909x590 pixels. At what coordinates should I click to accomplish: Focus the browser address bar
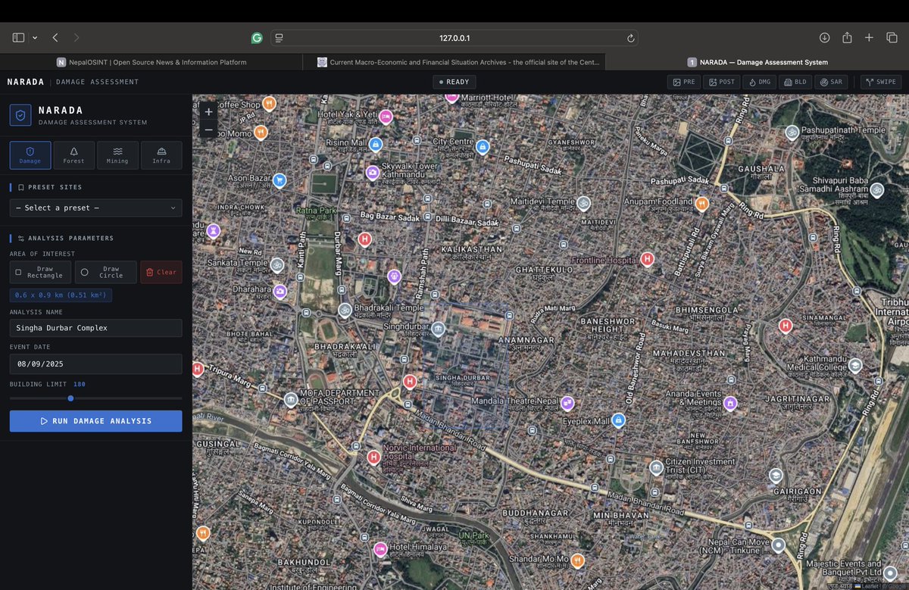tap(454, 38)
